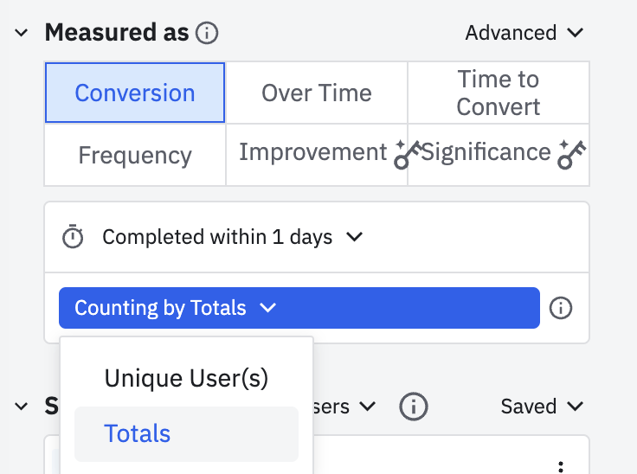Select the Conversion measurement tab
This screenshot has height=474, width=637.
pyautogui.click(x=135, y=93)
